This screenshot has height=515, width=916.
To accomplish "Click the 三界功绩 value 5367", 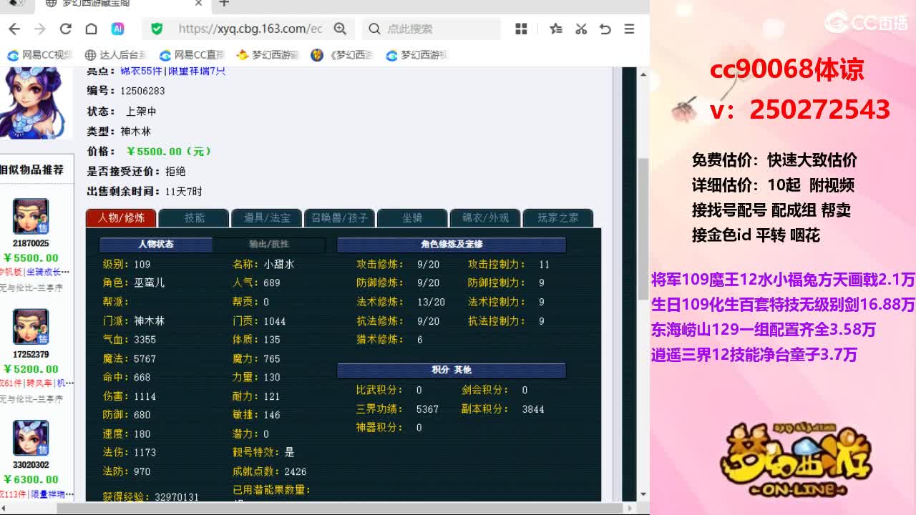I will [427, 409].
